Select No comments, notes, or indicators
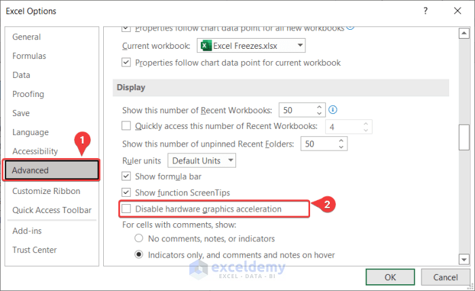 pos(138,238)
